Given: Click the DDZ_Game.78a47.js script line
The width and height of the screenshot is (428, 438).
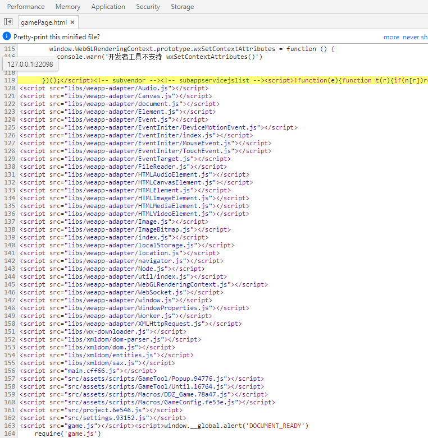Looking at the screenshot, I should click(x=143, y=394).
